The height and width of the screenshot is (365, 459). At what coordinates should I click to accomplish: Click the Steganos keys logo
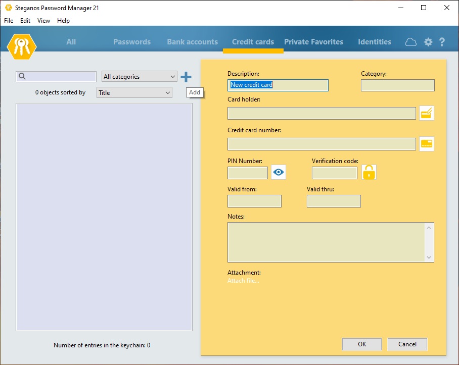coord(21,46)
